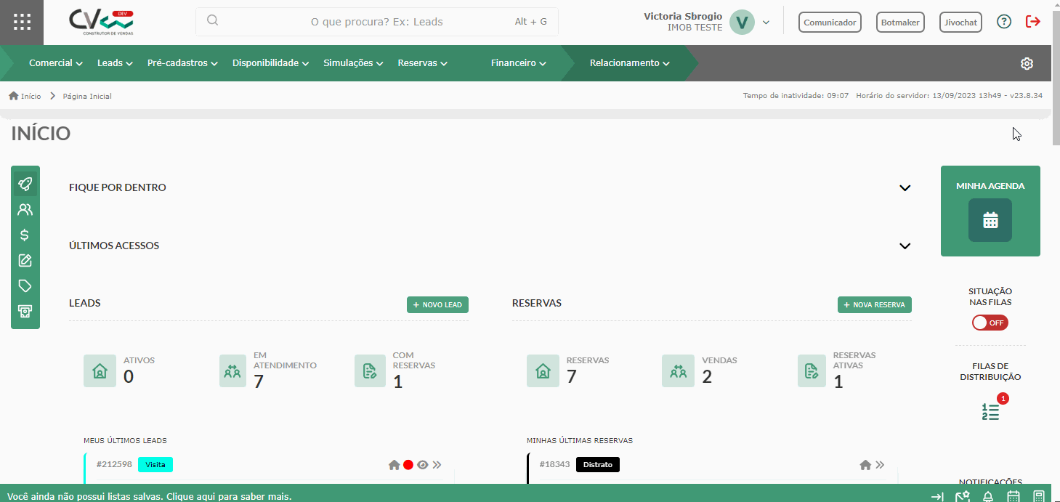Click the house icon on lead #212598
This screenshot has height=502, width=1060.
click(395, 465)
